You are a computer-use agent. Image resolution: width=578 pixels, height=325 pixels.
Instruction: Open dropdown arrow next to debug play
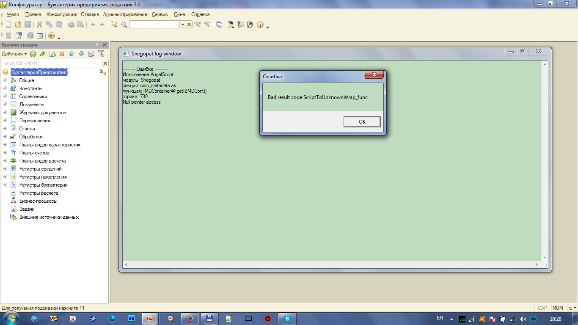pos(59,38)
